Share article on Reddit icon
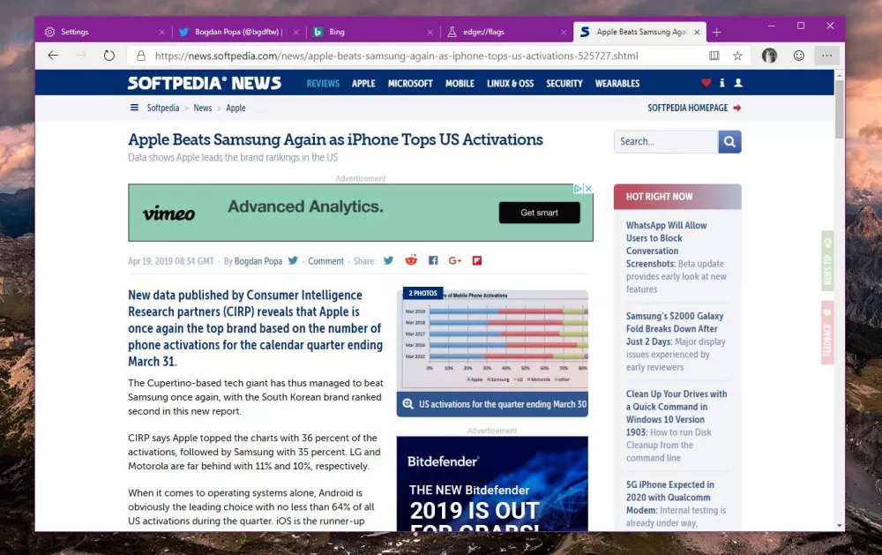Viewport: 882px width, 555px height. [411, 260]
